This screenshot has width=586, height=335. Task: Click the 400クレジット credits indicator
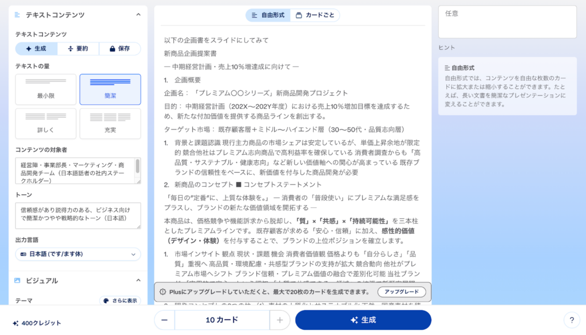pyautogui.click(x=37, y=323)
